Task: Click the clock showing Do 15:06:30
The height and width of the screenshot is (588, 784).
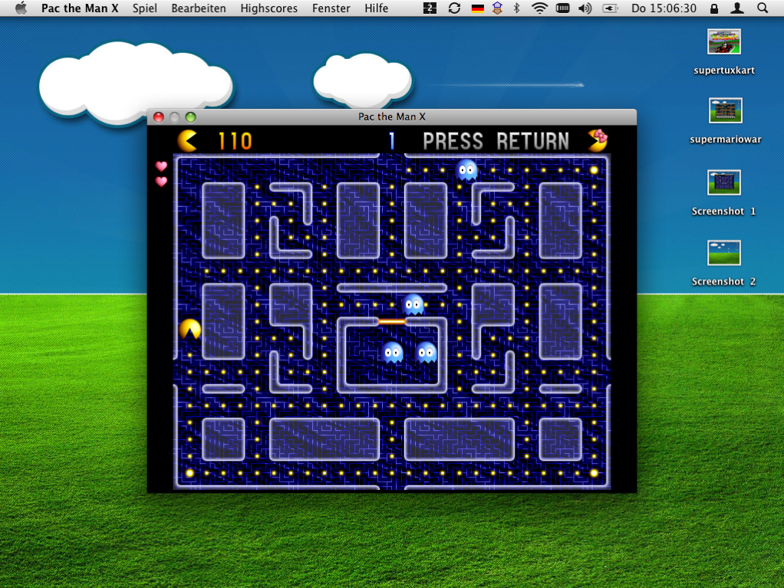Action: coord(664,8)
